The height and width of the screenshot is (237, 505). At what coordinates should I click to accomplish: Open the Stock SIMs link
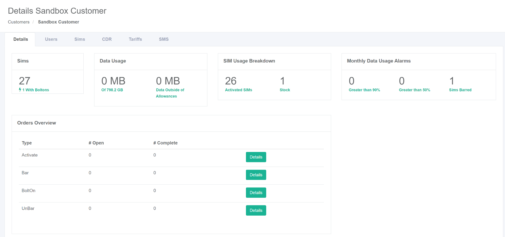(285, 90)
